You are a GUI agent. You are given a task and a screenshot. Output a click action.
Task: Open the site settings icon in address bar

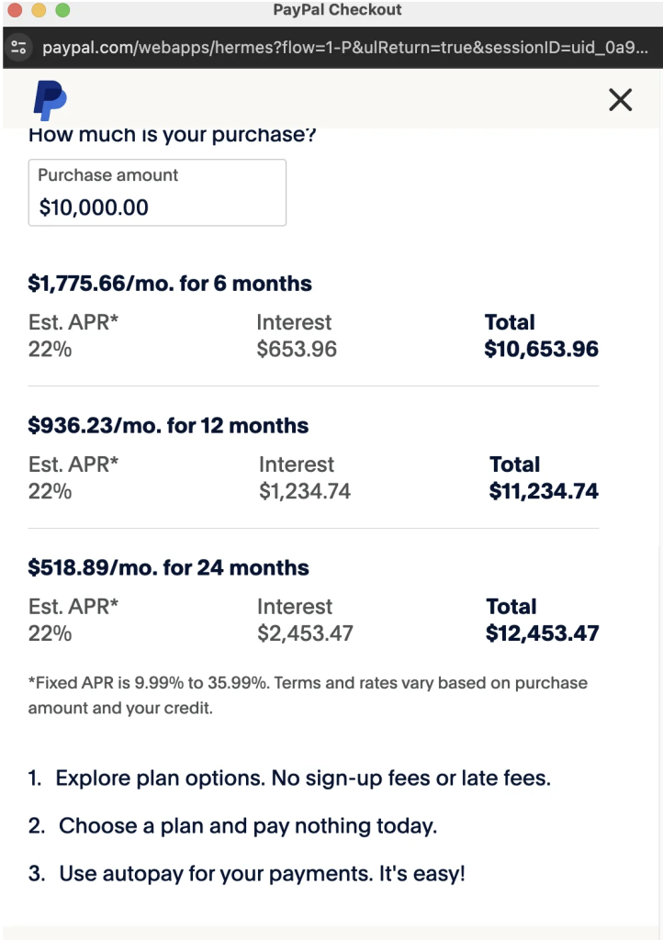point(19,48)
